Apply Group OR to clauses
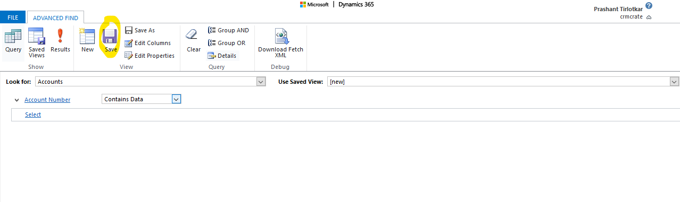 (227, 43)
